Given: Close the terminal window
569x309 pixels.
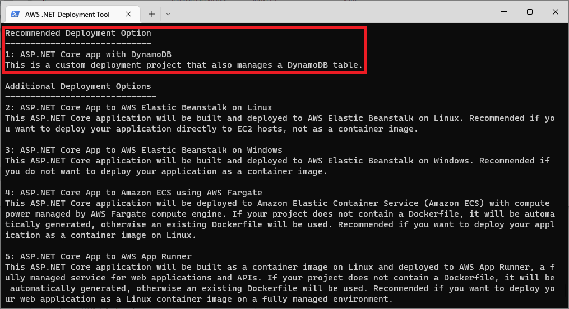Looking at the screenshot, I should point(555,12).
